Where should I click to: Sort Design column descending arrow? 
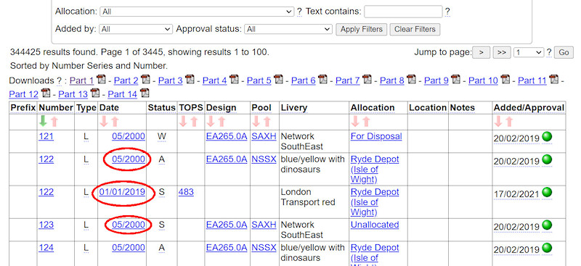tap(211, 121)
